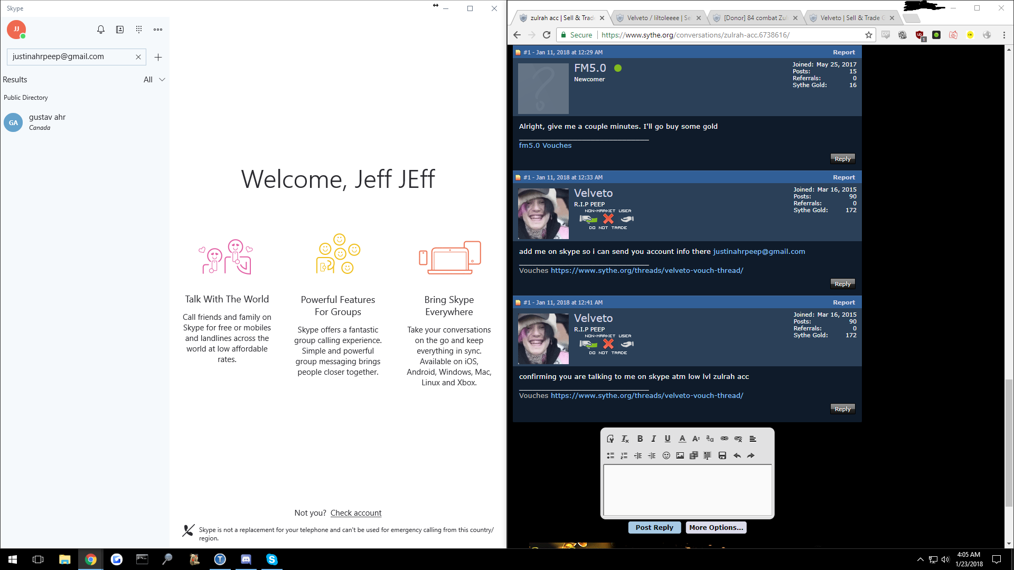Insert media into the reply
The height and width of the screenshot is (570, 1014).
point(694,455)
